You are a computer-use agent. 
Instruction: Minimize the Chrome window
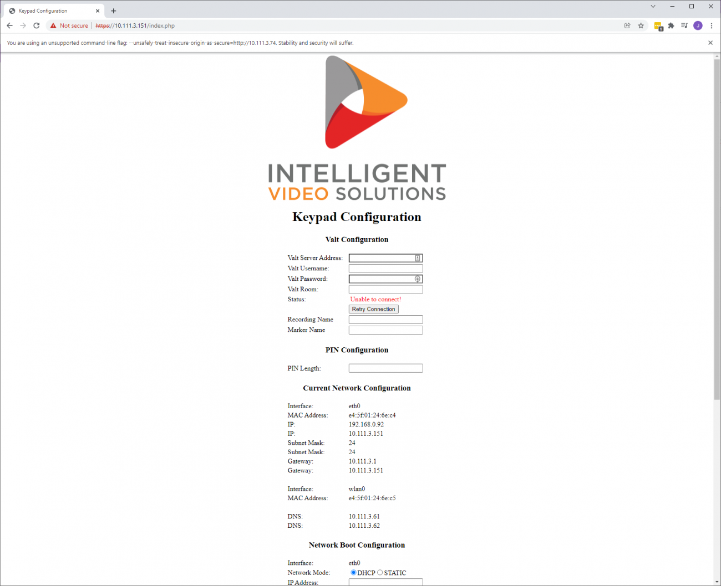(x=672, y=7)
